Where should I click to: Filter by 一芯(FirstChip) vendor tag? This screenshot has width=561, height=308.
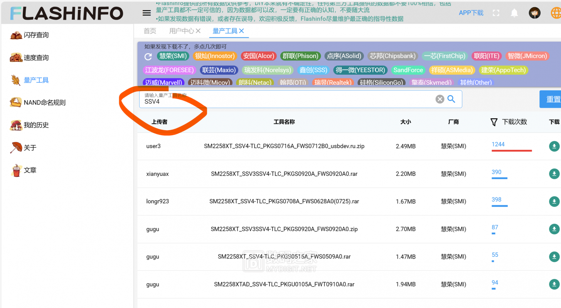click(445, 56)
